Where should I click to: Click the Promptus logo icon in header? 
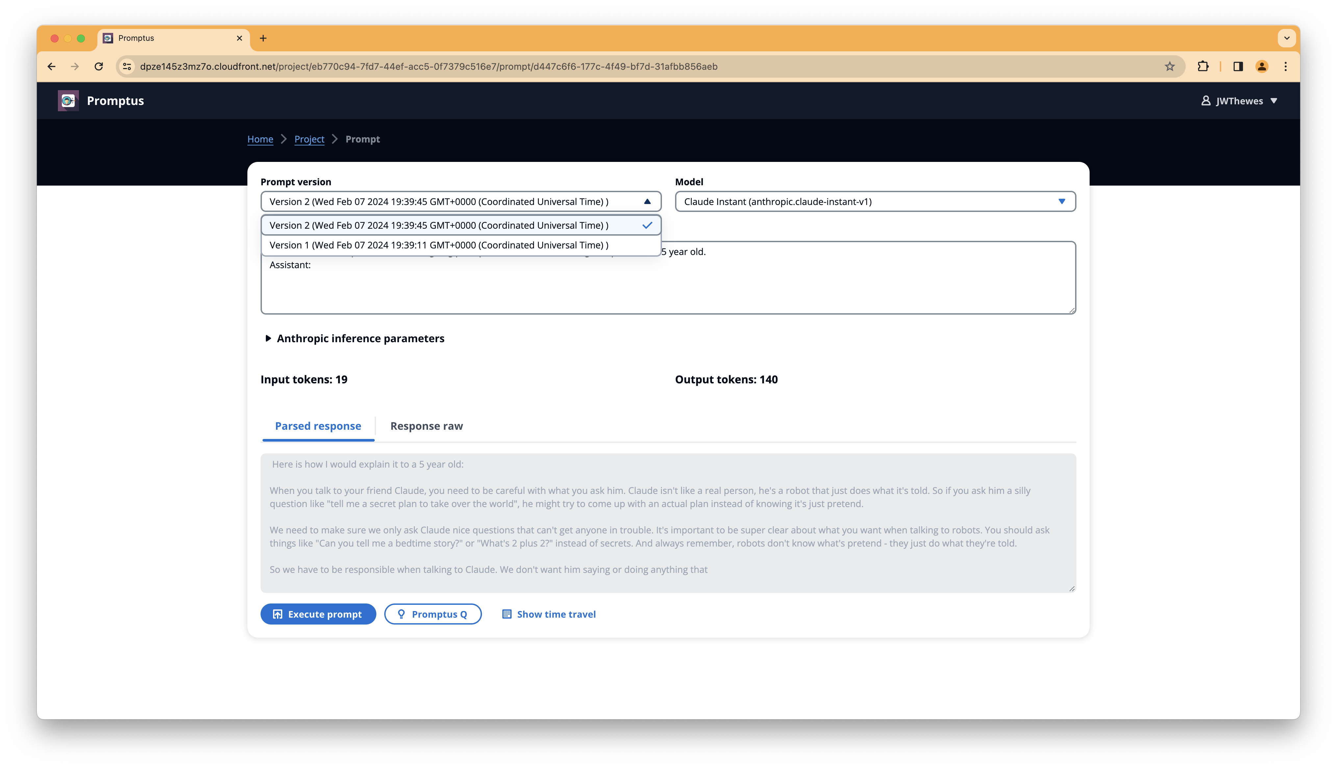point(68,101)
